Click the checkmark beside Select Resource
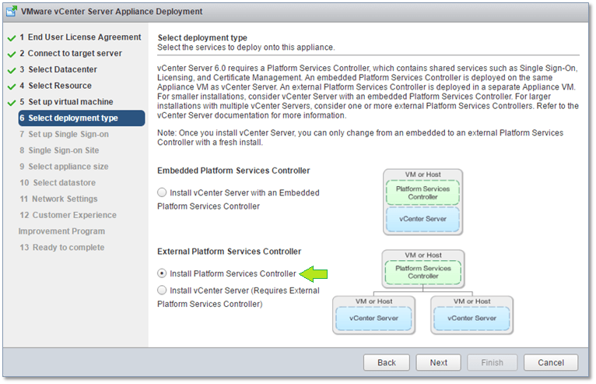This screenshot has width=596, height=384. [x=12, y=86]
